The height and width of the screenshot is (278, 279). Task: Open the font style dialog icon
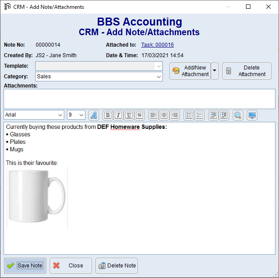coord(94,115)
